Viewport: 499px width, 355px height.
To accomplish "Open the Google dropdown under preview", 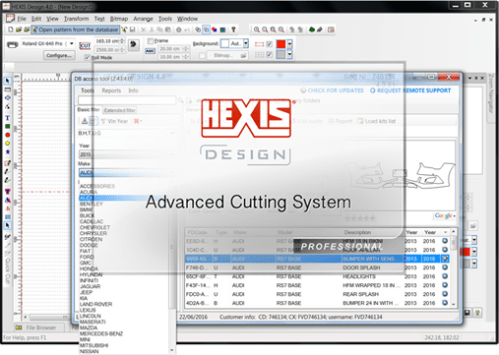I will [x=445, y=215].
